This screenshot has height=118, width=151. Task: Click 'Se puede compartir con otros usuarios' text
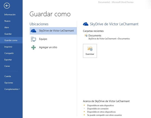[x=104, y=115]
